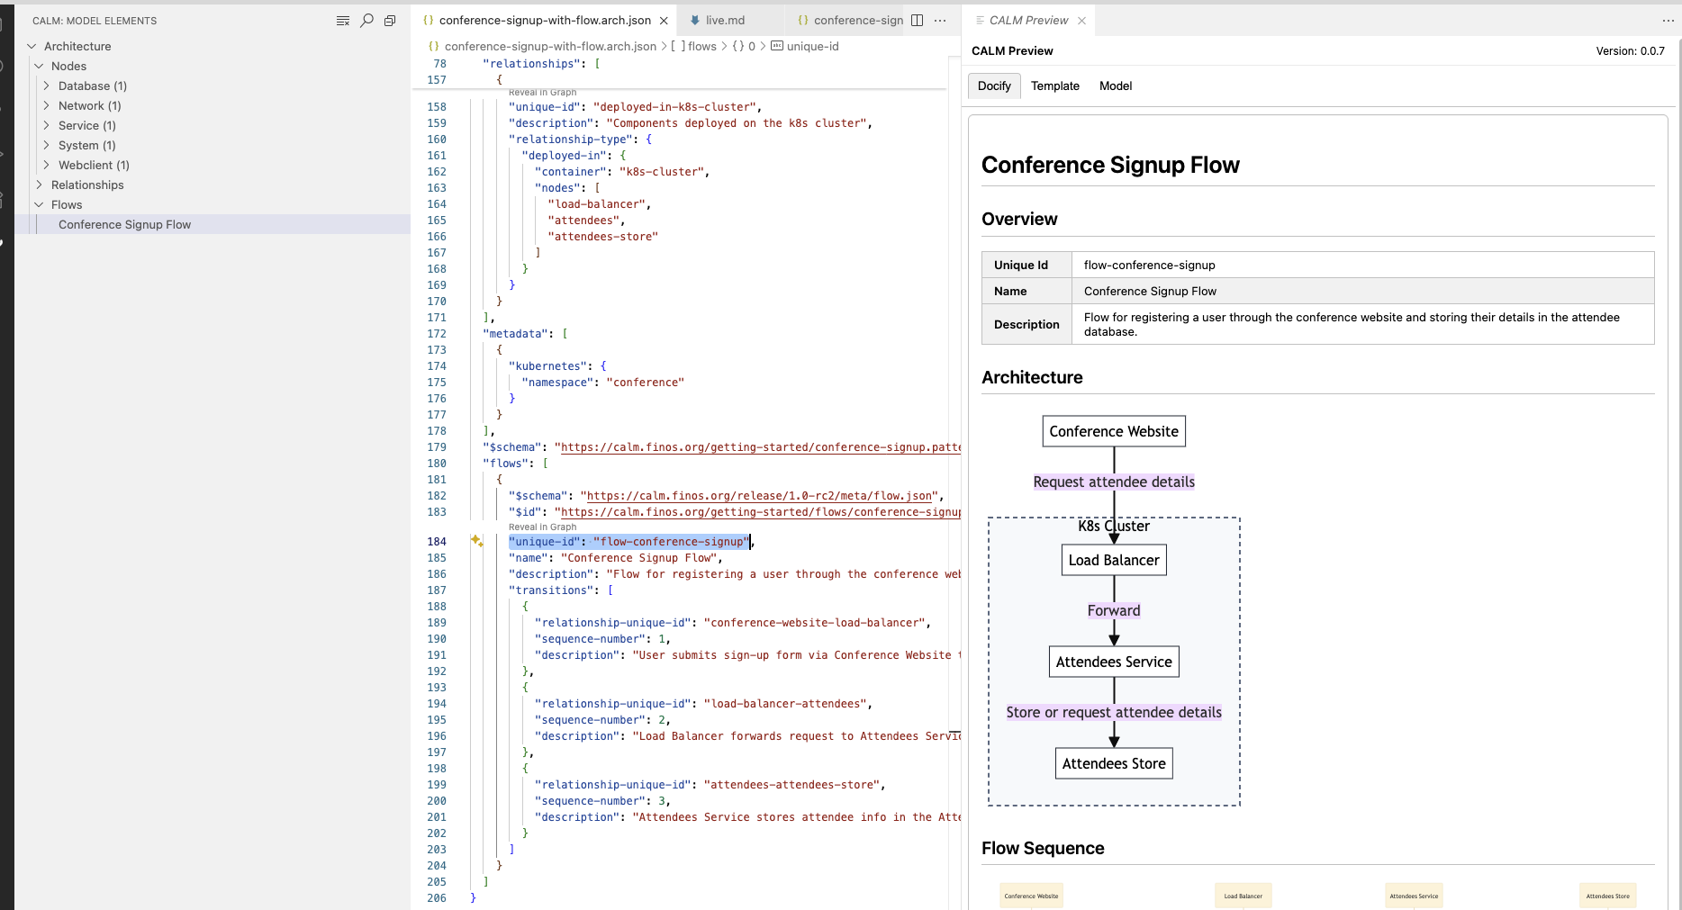Select Conference Signup Flow under Flows
1682x910 pixels.
[x=124, y=224]
